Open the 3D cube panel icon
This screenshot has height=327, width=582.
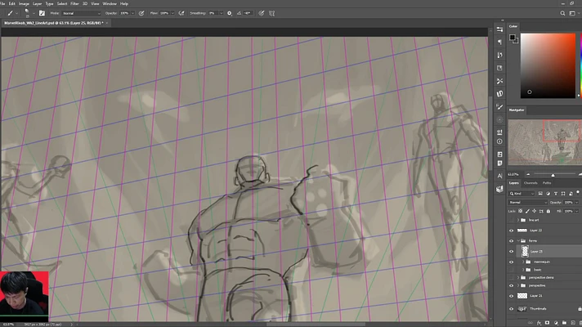pyautogui.click(x=499, y=189)
